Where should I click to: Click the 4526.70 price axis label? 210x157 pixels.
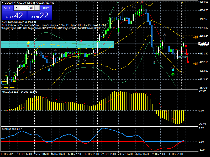pyautogui.click(x=204, y=10)
